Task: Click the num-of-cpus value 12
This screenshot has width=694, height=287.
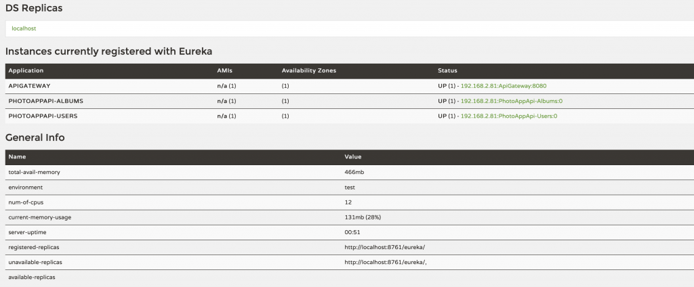Action: pos(348,202)
